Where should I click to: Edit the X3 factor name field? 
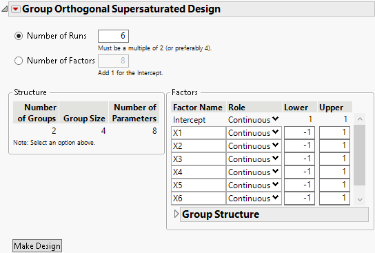[x=199, y=159]
